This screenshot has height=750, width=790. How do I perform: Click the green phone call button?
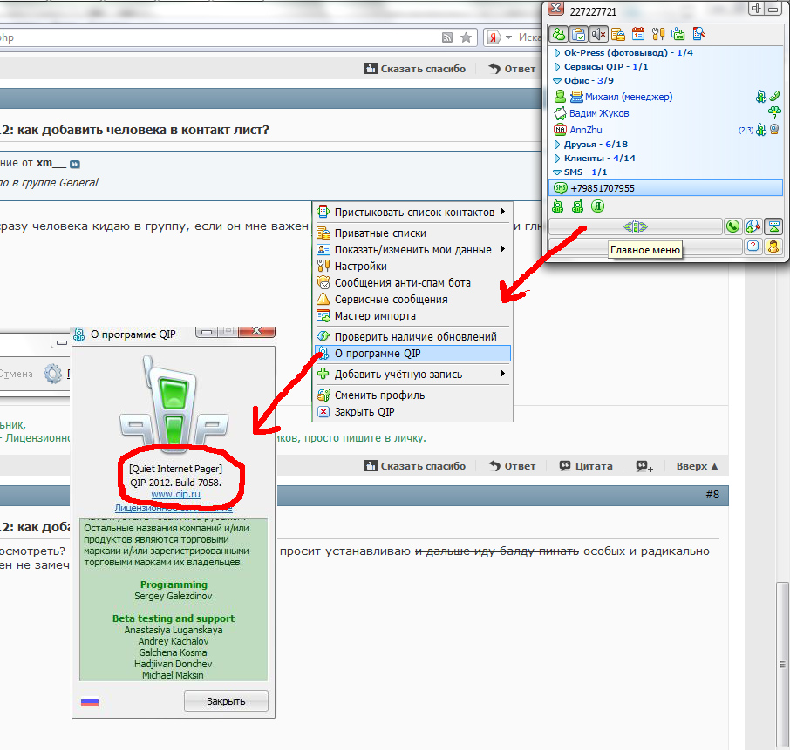(x=733, y=226)
